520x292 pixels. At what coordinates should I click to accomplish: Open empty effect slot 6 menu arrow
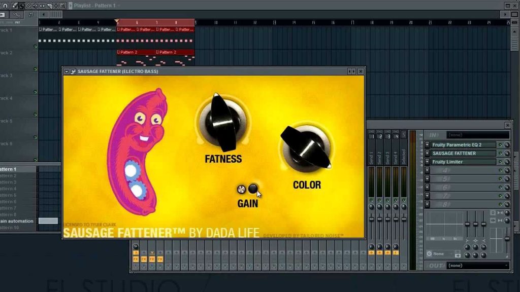point(427,188)
